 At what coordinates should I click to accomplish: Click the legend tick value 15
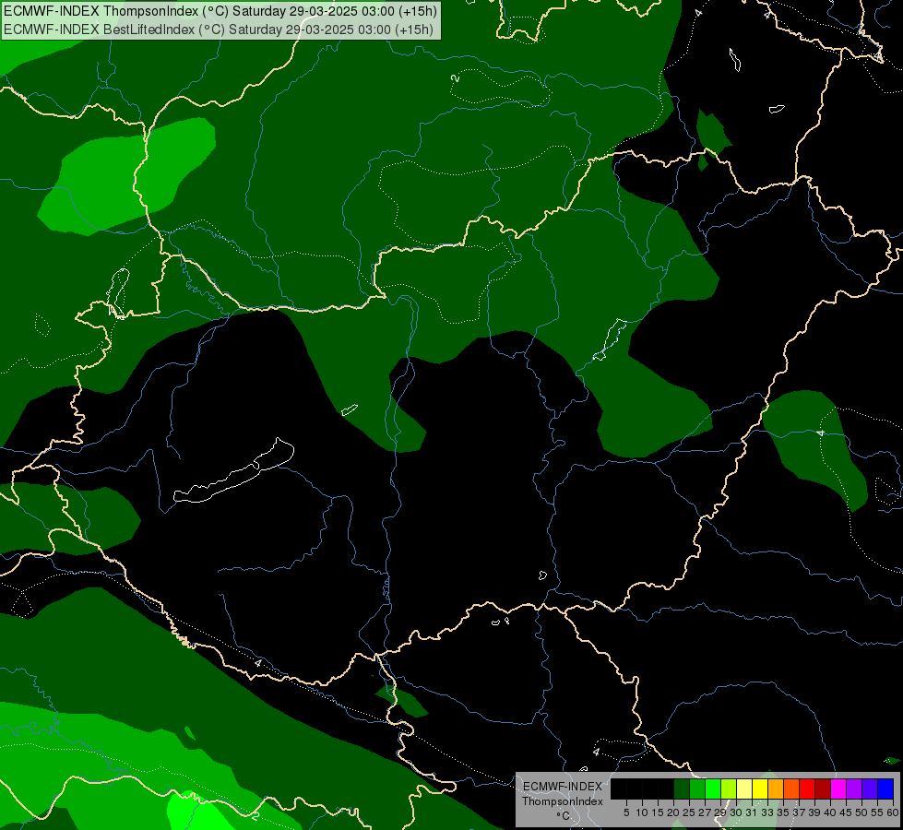pyautogui.click(x=658, y=812)
